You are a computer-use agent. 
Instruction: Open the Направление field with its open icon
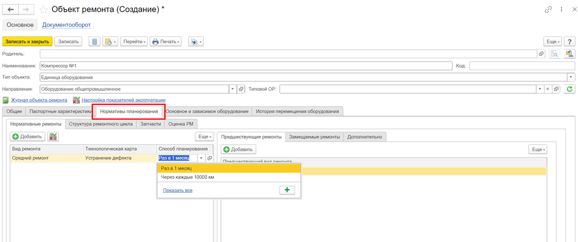241,89
